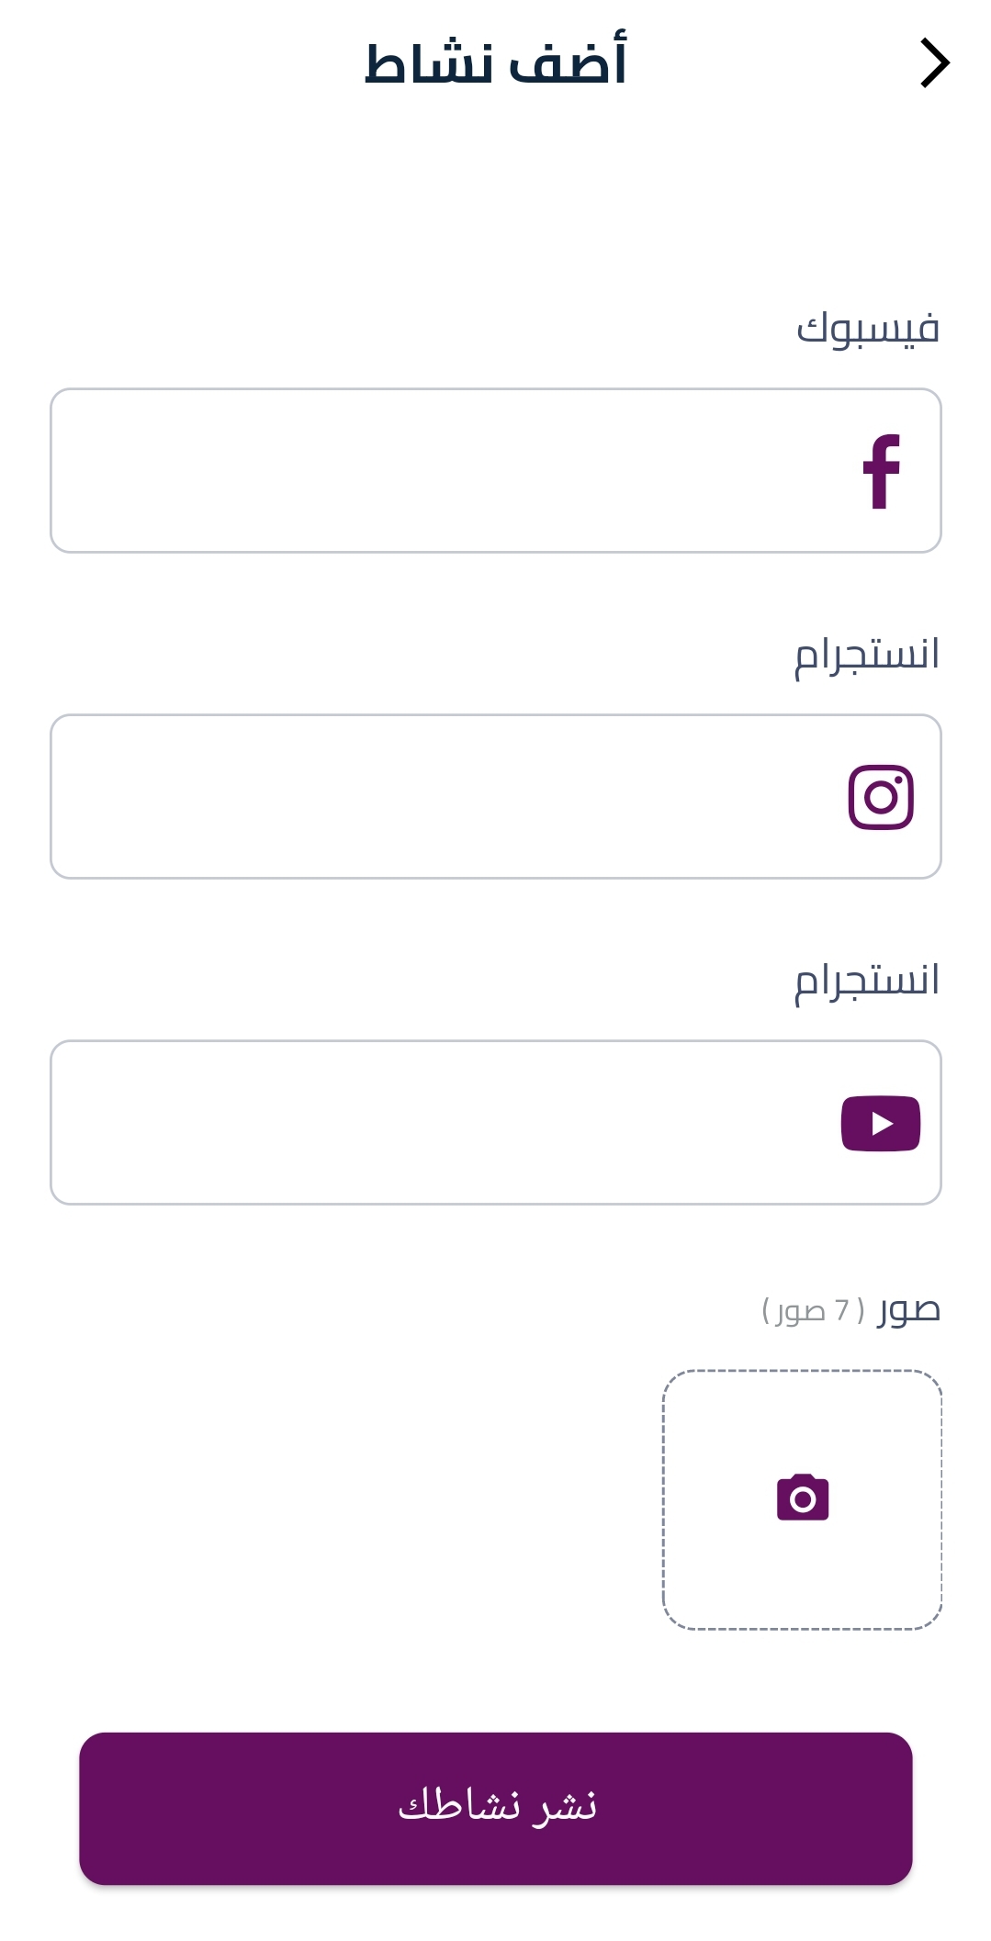Click the 'صور' photos section label
The height and width of the screenshot is (1941, 991).
tap(909, 1309)
